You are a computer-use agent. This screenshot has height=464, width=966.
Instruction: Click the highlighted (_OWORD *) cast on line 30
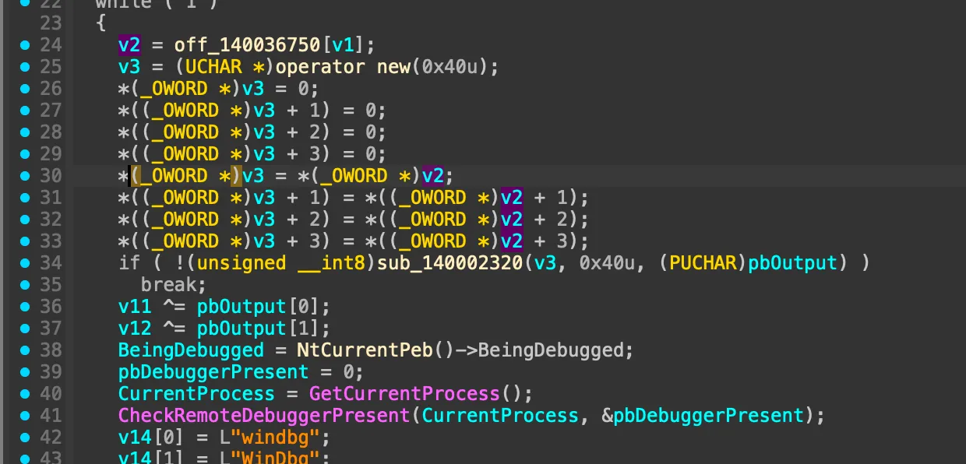186,176
